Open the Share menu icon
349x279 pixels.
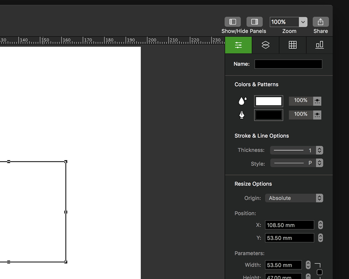pyautogui.click(x=321, y=22)
